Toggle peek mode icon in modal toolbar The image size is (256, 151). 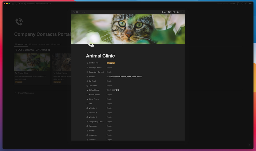77,12
